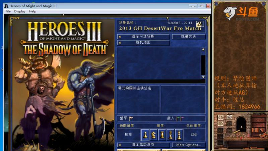This screenshot has height=151, width=268.
Task: Click the green enemy flag icon
Action: [179, 118]
